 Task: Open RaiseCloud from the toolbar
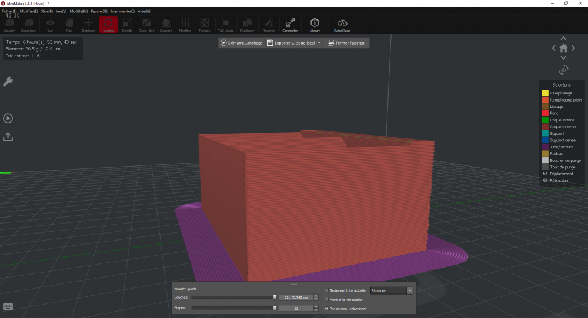click(x=342, y=25)
